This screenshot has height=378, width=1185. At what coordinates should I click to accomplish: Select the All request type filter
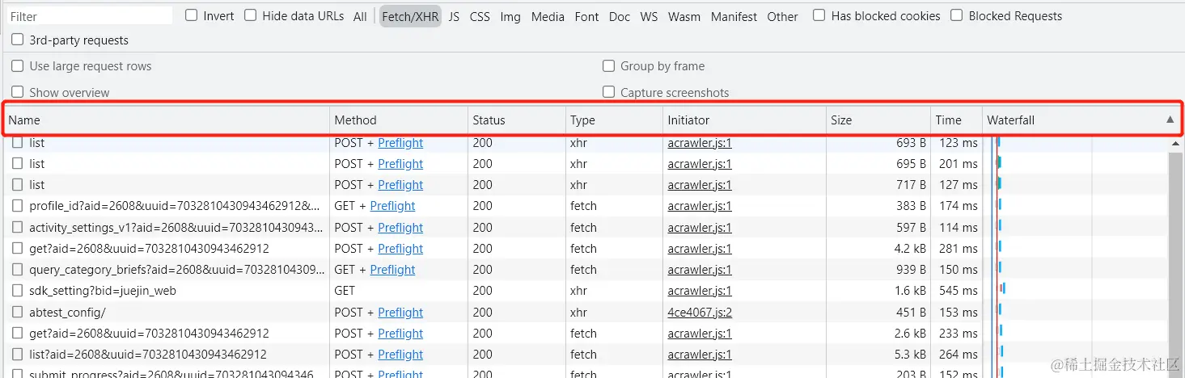click(360, 16)
